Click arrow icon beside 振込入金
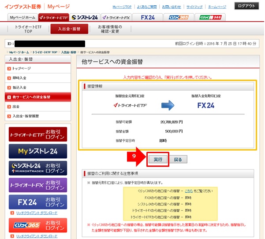The height and width of the screenshot is (239, 265). (9, 88)
